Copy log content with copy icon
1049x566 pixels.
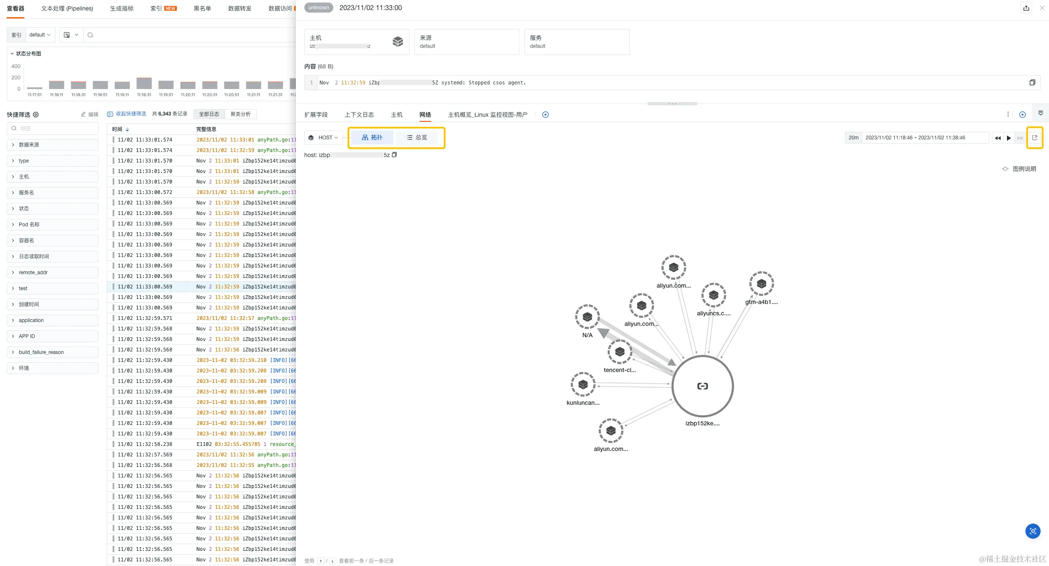point(1032,83)
